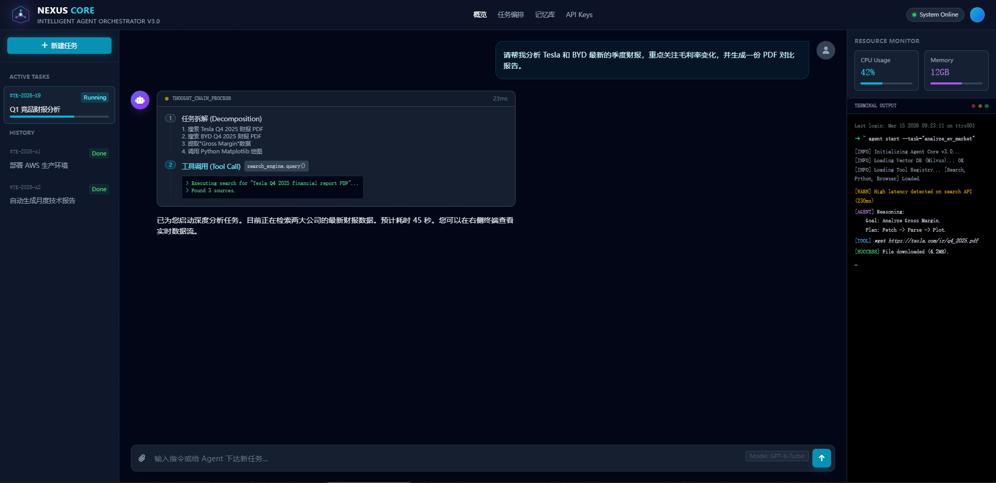Toggle the System Online status indicator

click(935, 15)
